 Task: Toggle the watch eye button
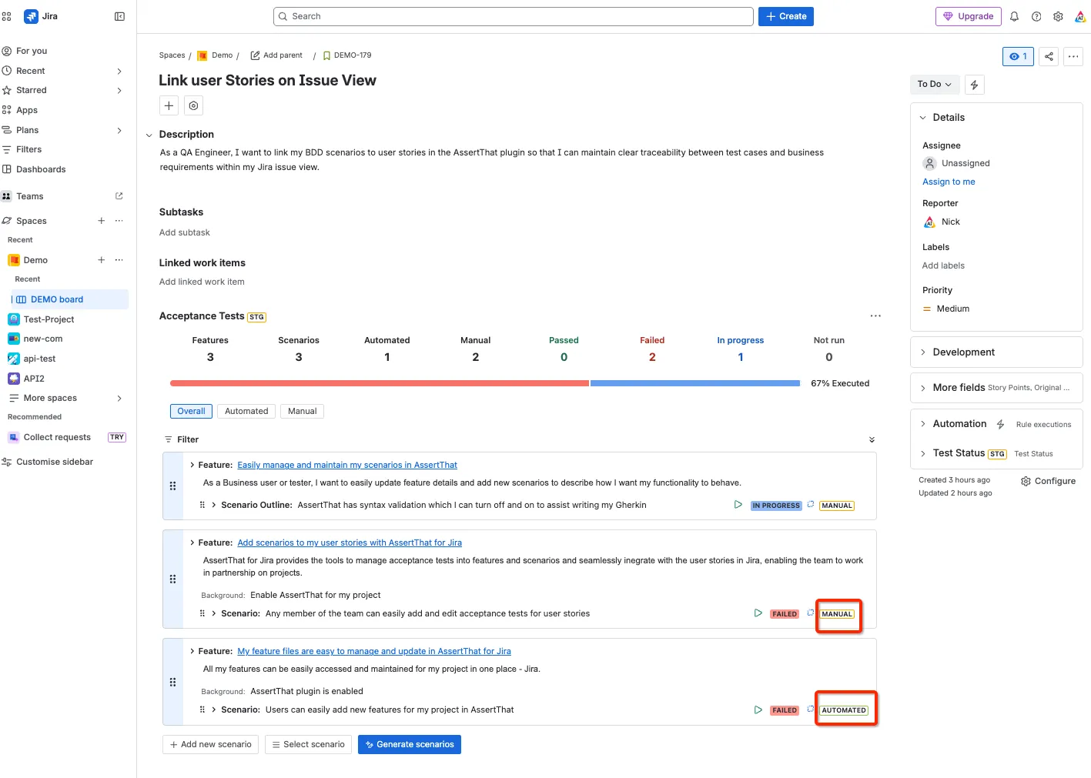(x=1018, y=56)
